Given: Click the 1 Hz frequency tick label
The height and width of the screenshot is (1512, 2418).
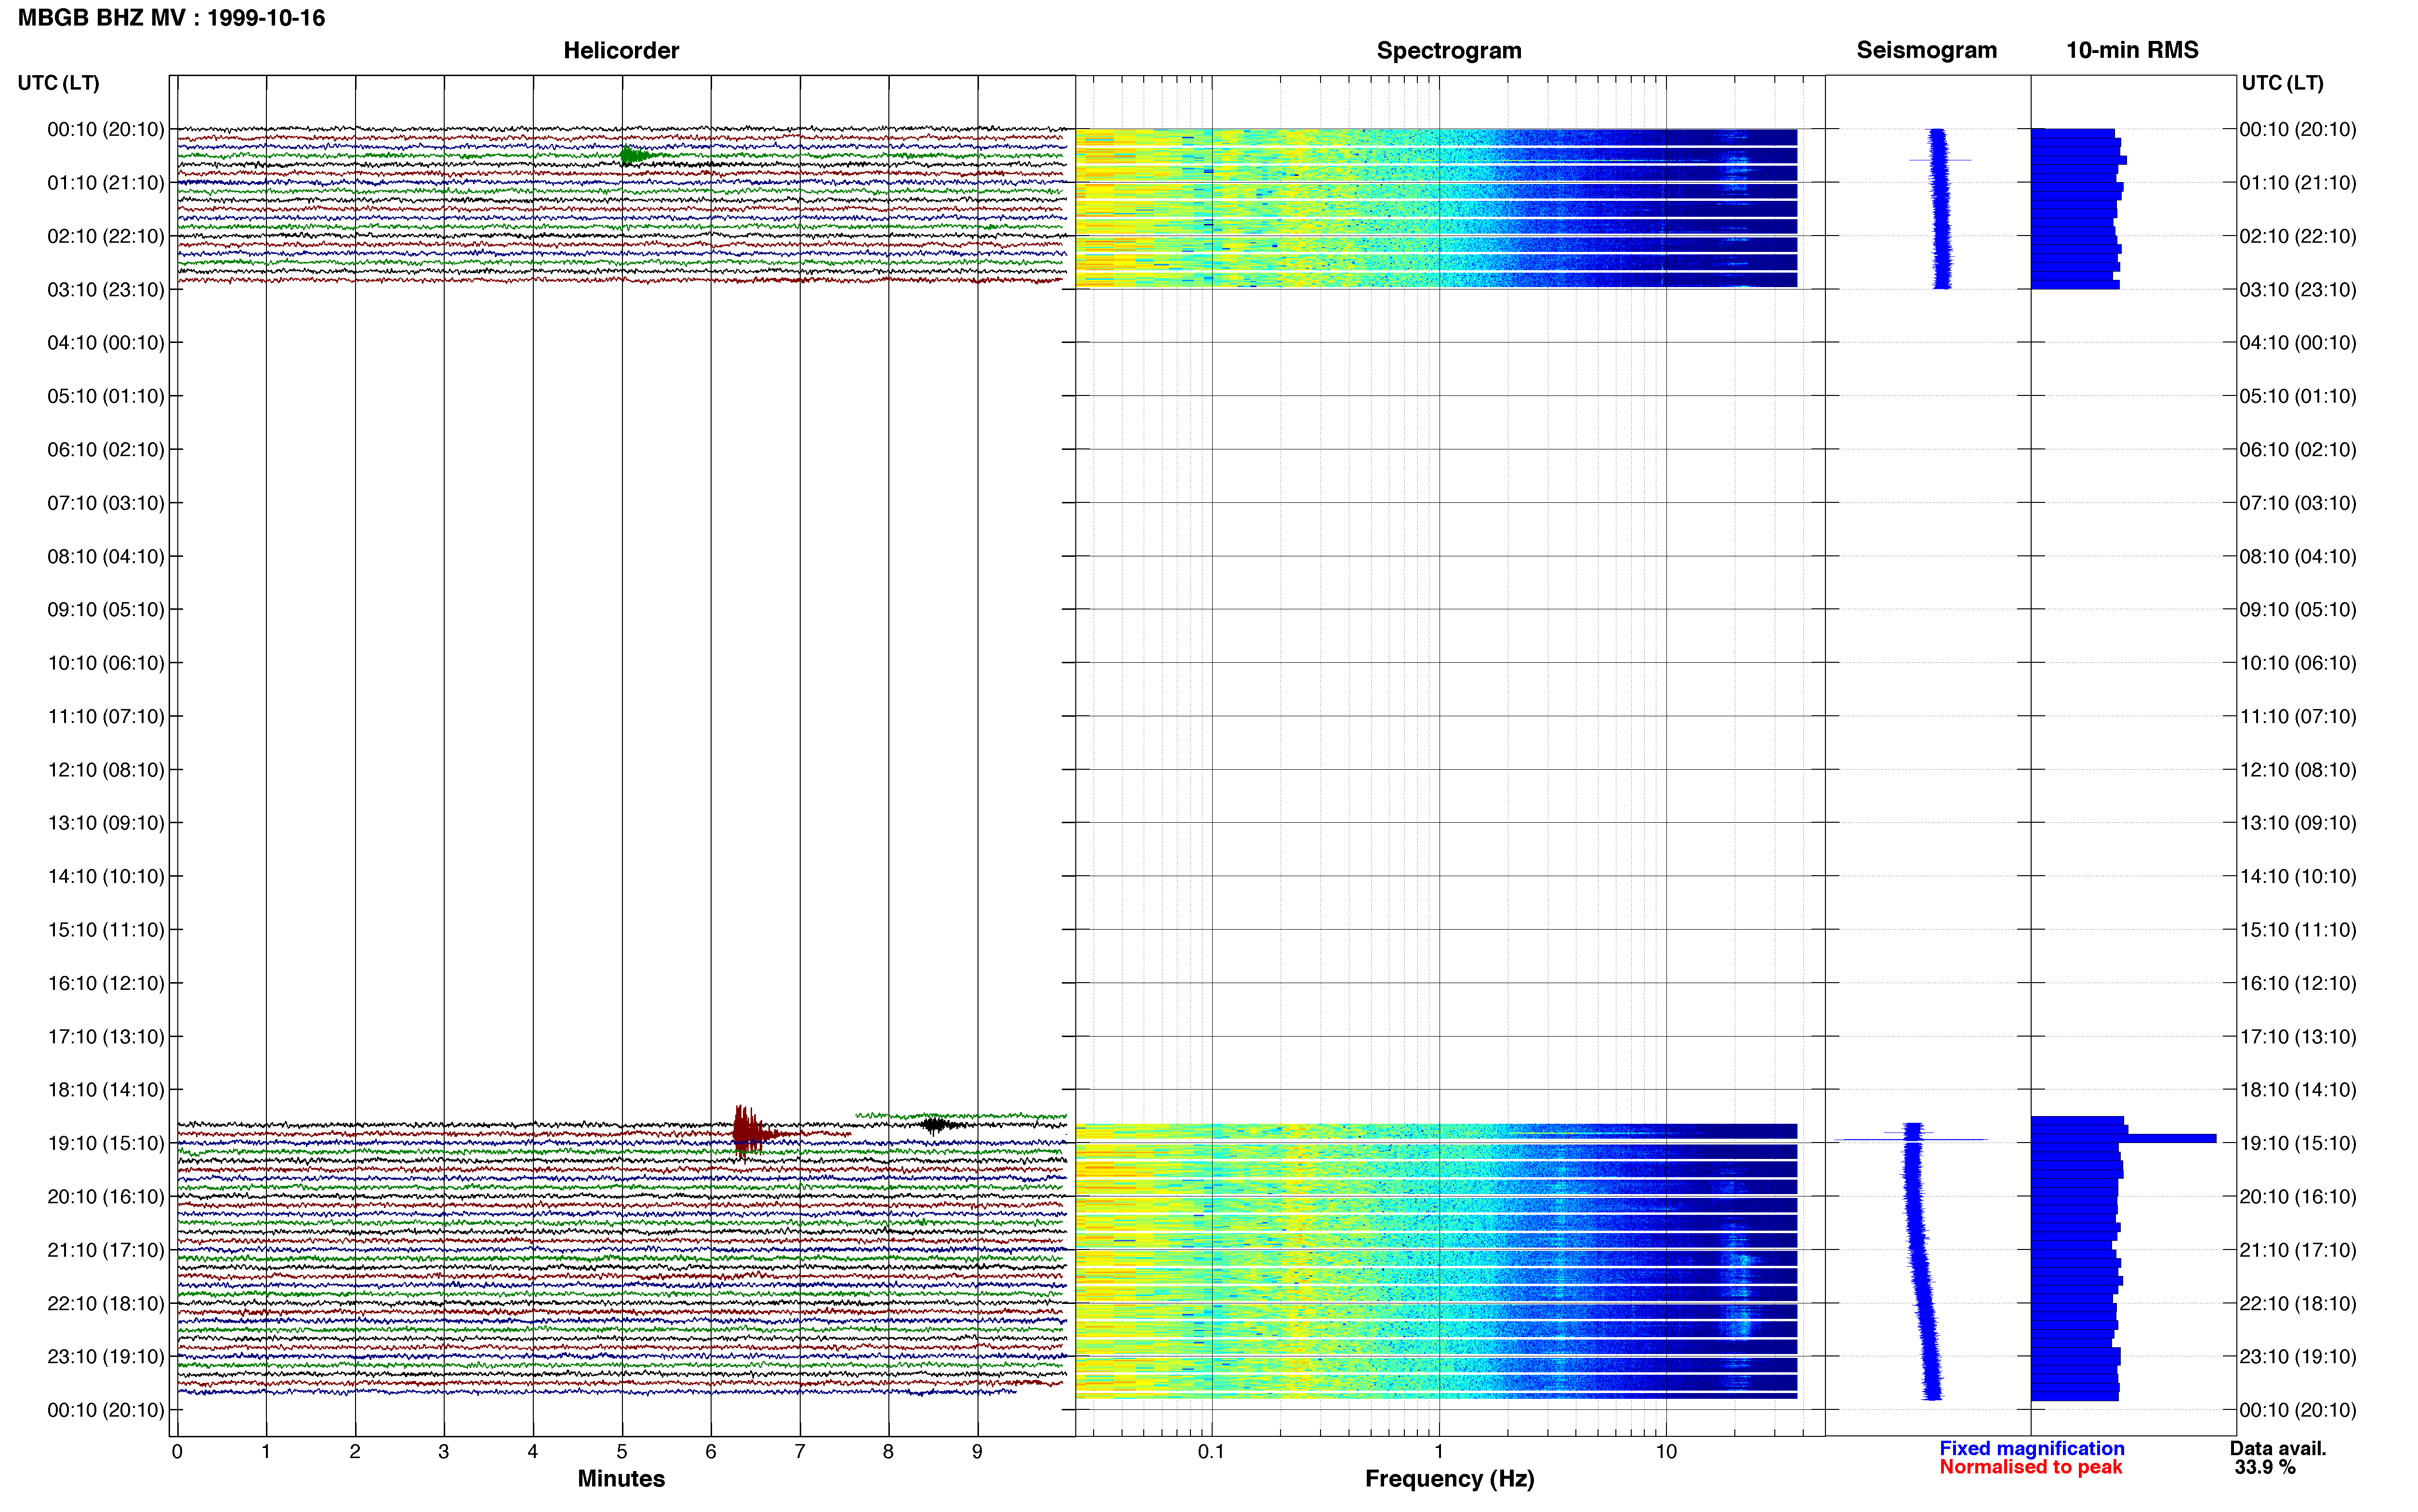Looking at the screenshot, I should click(1439, 1451).
